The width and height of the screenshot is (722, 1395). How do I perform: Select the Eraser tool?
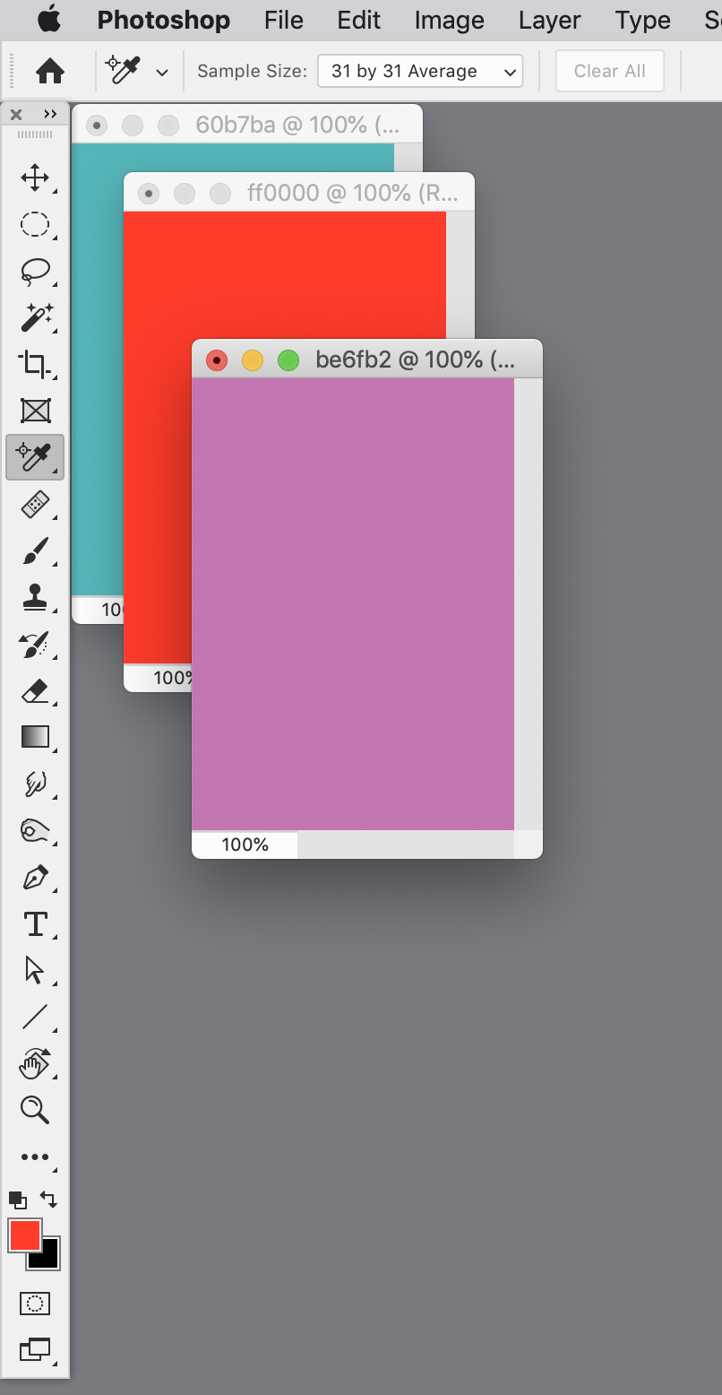pyautogui.click(x=36, y=690)
